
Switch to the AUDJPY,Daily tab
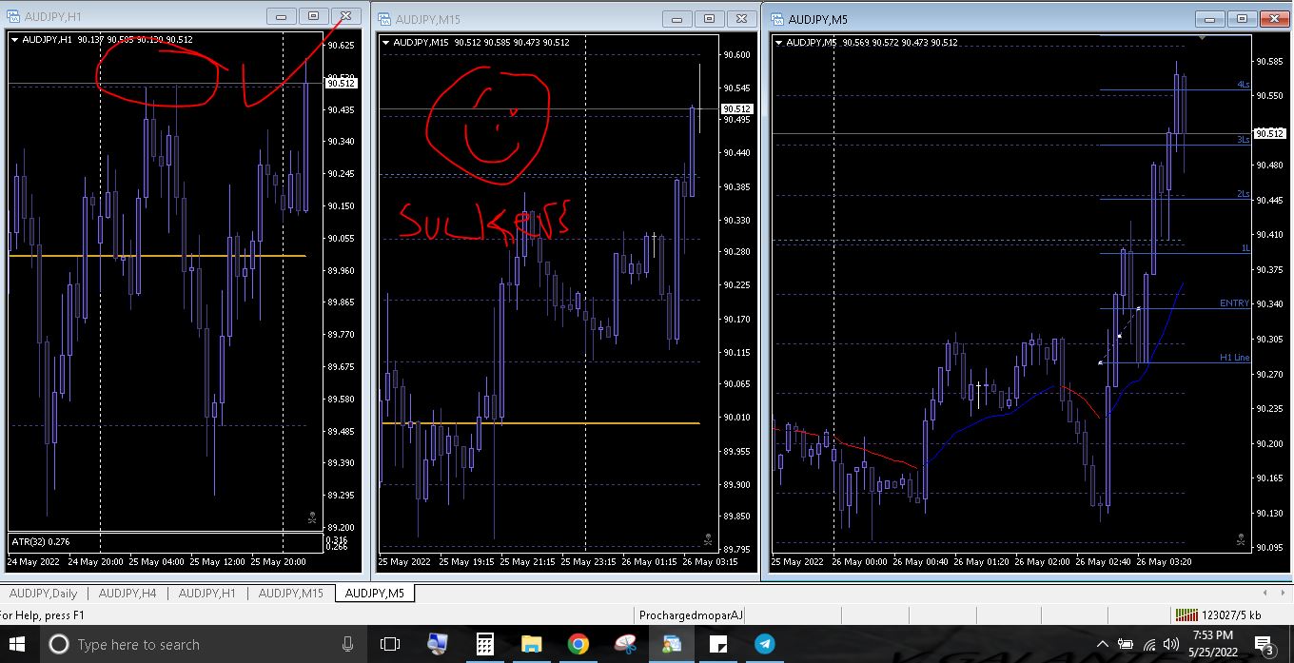click(x=44, y=594)
